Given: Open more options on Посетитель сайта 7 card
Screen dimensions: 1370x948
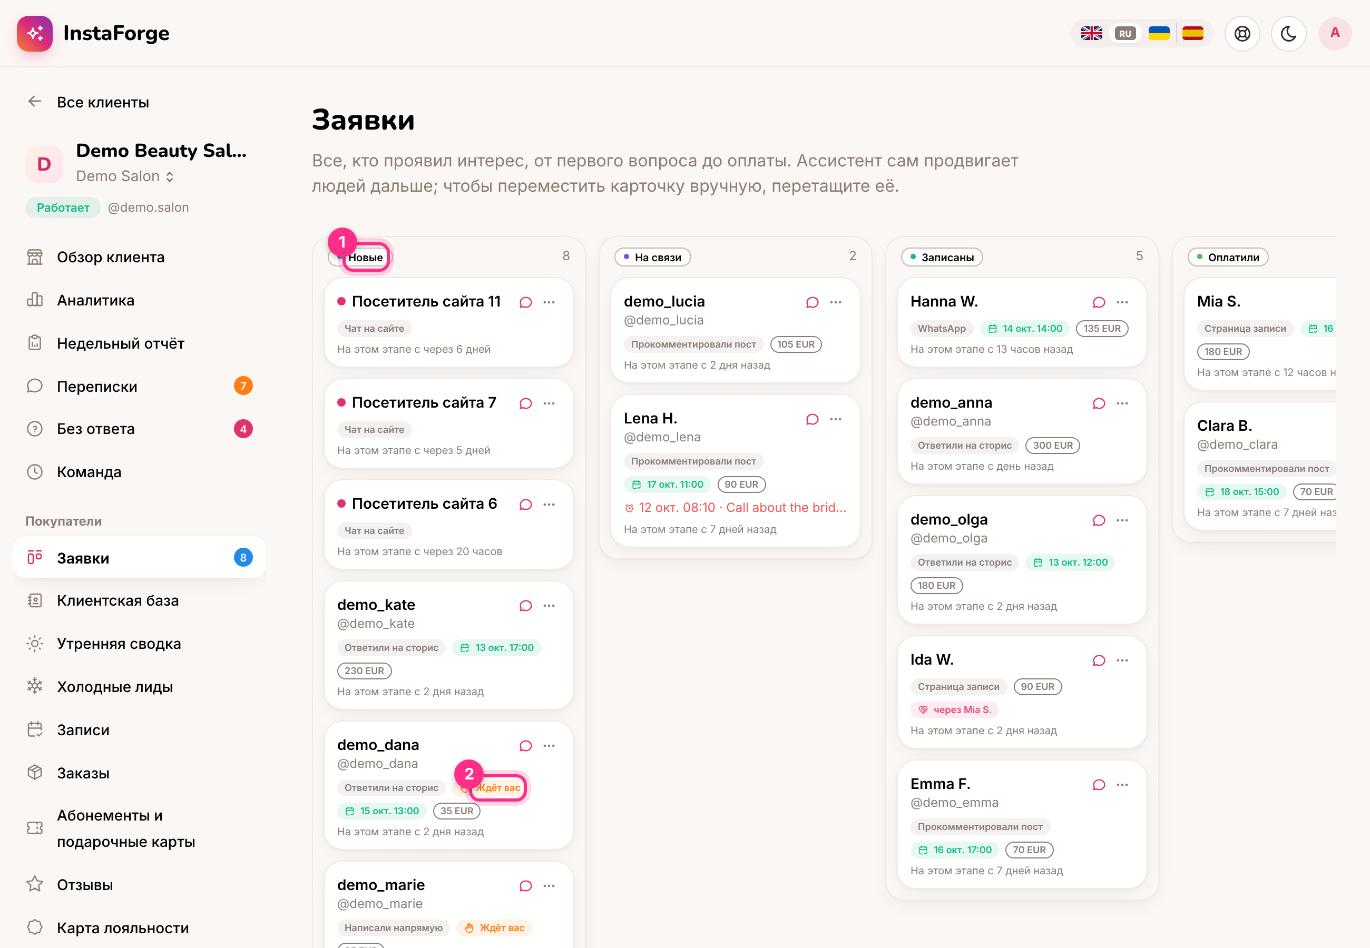Looking at the screenshot, I should pyautogui.click(x=549, y=403).
